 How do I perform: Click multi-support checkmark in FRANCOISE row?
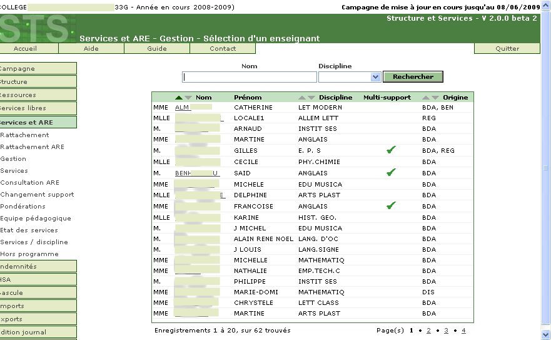(x=391, y=205)
